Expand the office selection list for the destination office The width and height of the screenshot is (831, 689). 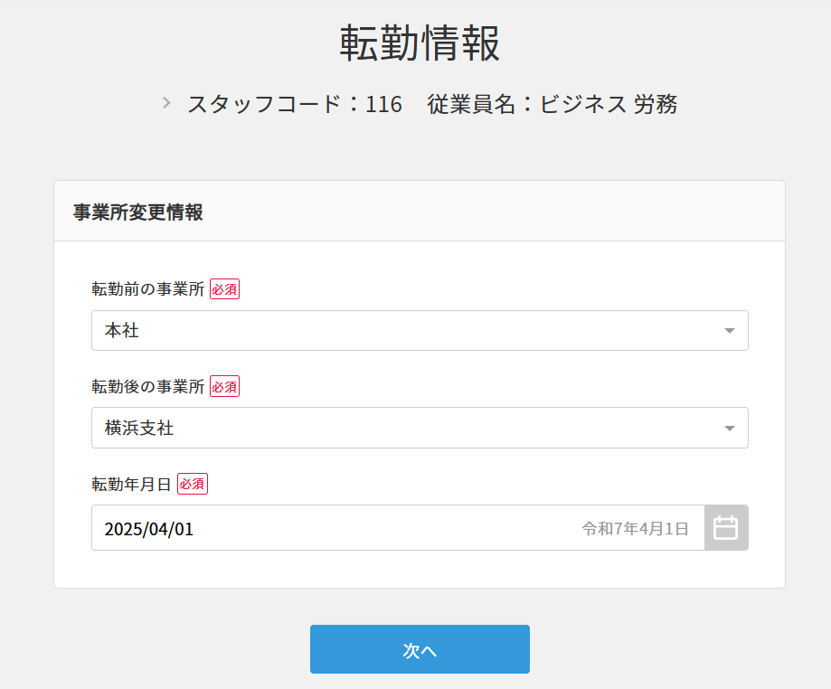pos(420,428)
